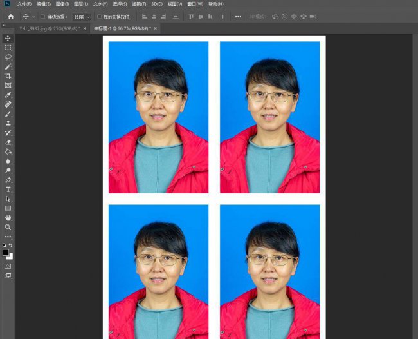
Task: Open the 窗口(W) menu
Action: [195, 4]
